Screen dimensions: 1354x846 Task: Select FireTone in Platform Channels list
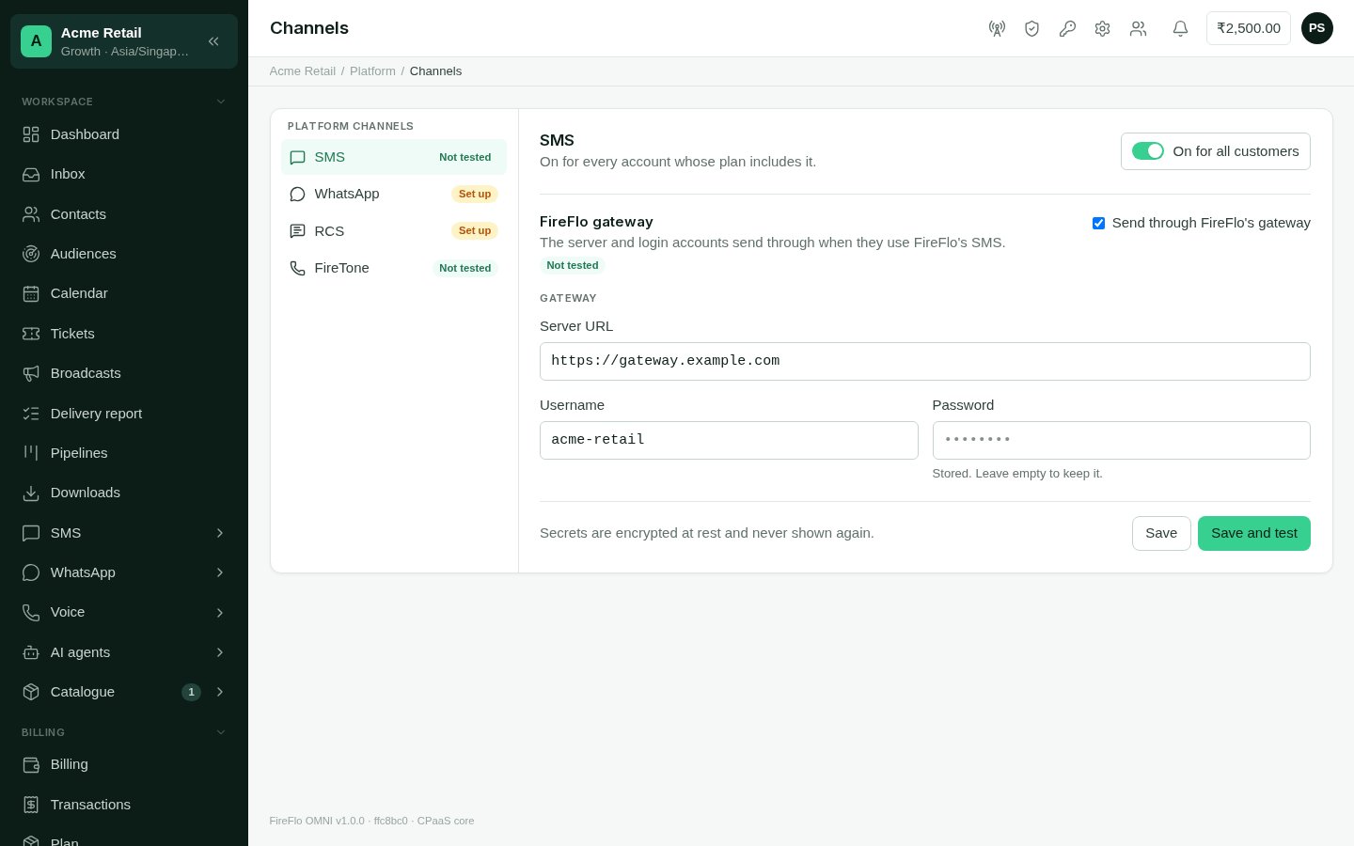point(394,268)
